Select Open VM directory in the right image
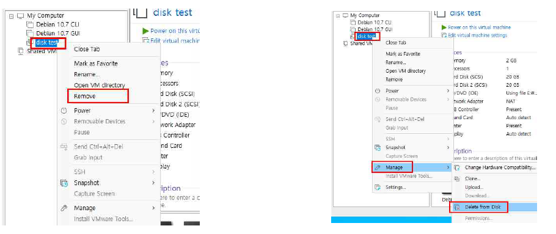Viewport: 556px width, 234px height. (x=405, y=71)
